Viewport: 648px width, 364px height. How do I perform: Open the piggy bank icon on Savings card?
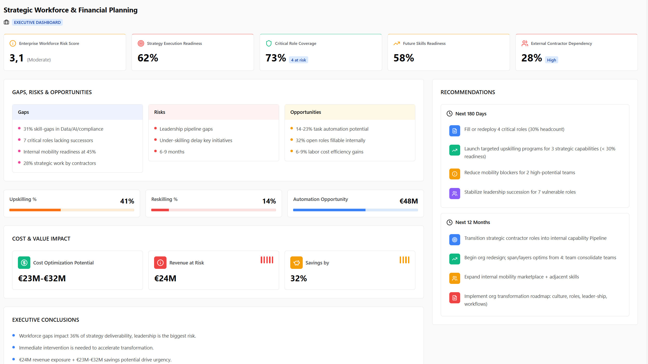(x=296, y=262)
